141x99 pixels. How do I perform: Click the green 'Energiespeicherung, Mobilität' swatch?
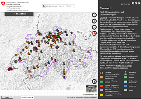point(102,81)
